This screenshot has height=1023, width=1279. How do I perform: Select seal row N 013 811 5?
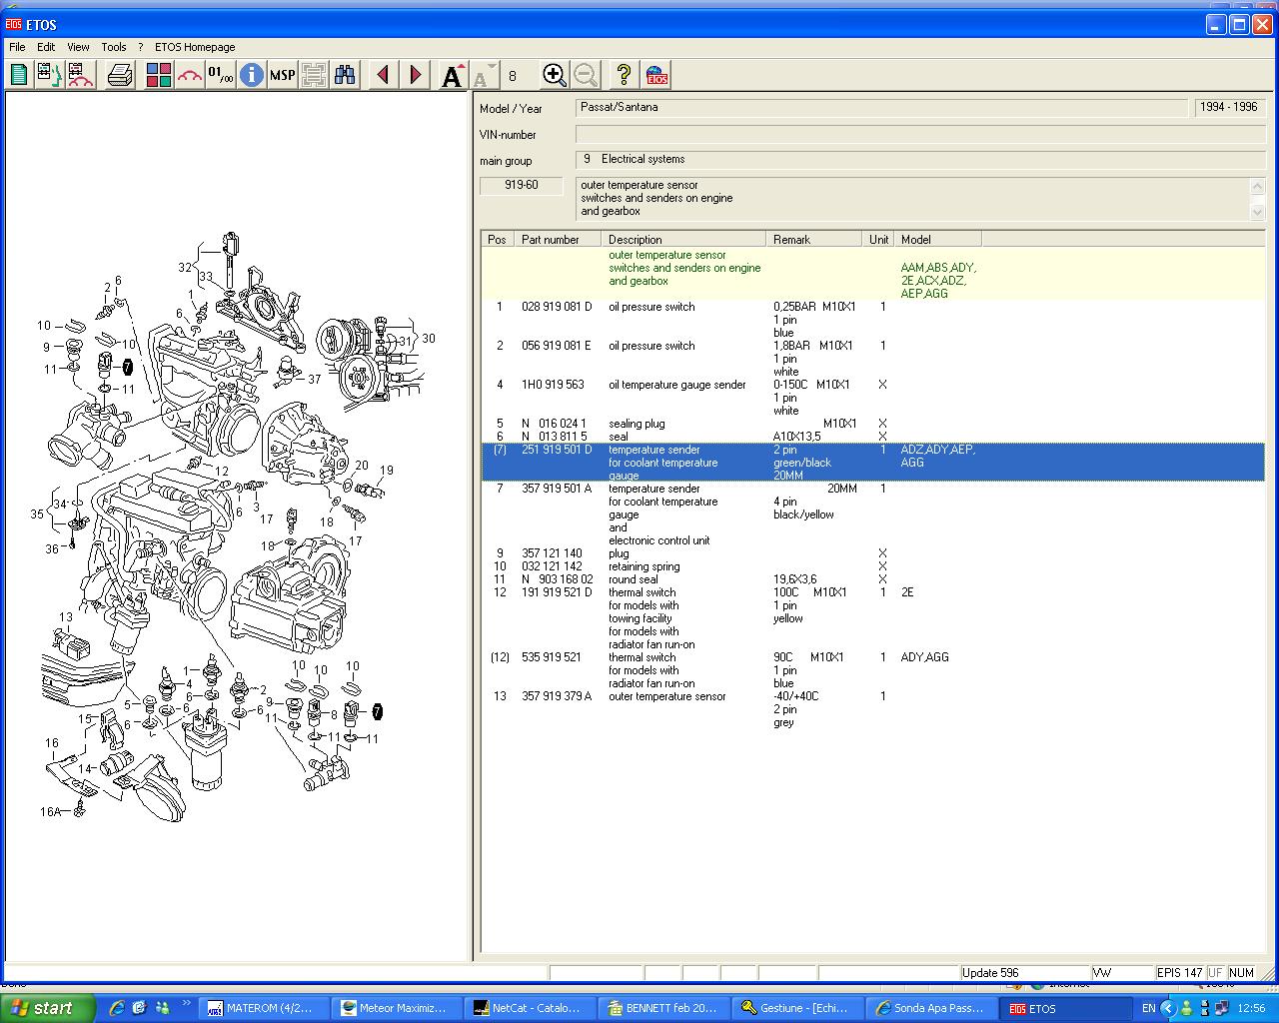click(x=873, y=437)
